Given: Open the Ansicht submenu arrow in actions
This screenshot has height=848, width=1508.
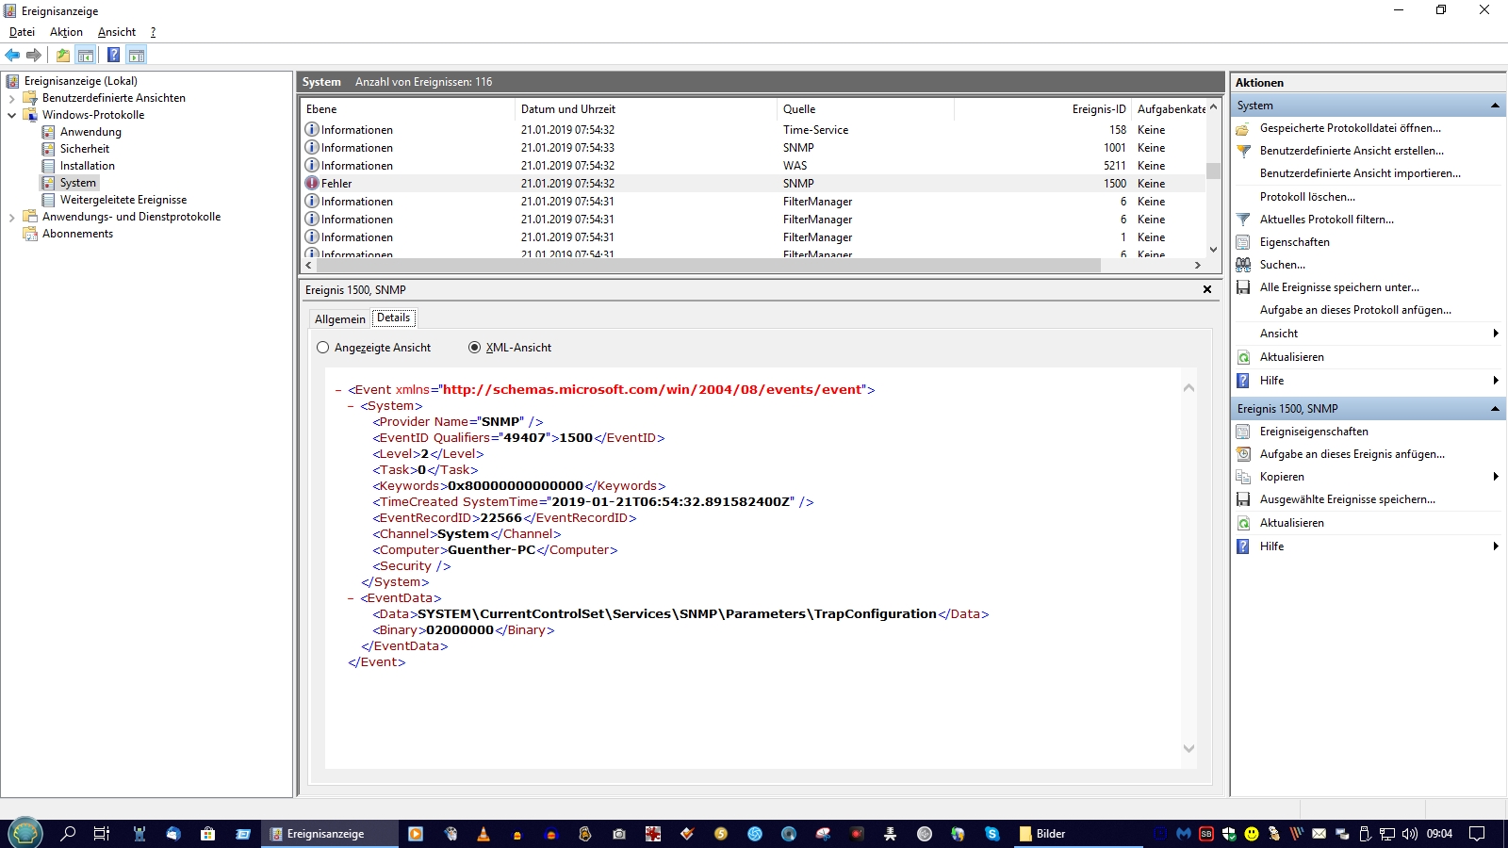Looking at the screenshot, I should point(1495,334).
